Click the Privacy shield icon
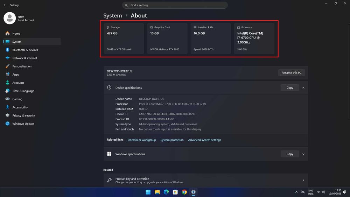 point(7,115)
